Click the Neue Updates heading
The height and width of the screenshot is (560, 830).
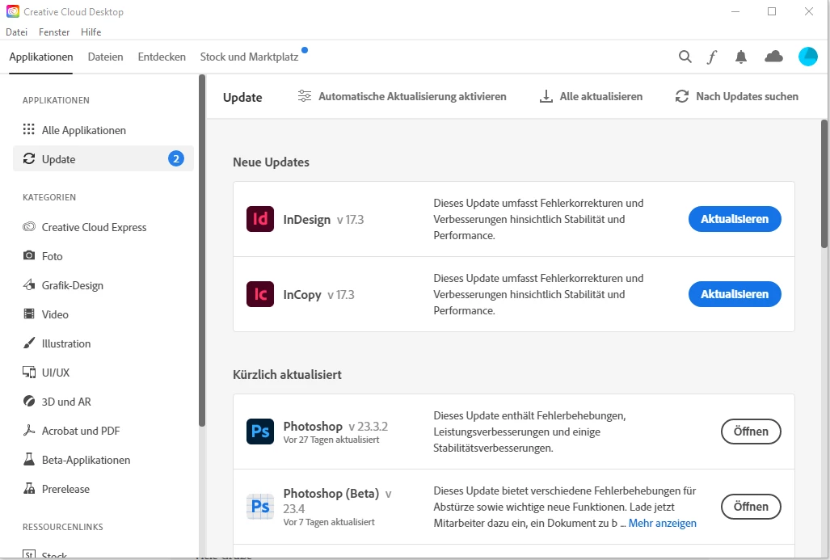pos(271,162)
